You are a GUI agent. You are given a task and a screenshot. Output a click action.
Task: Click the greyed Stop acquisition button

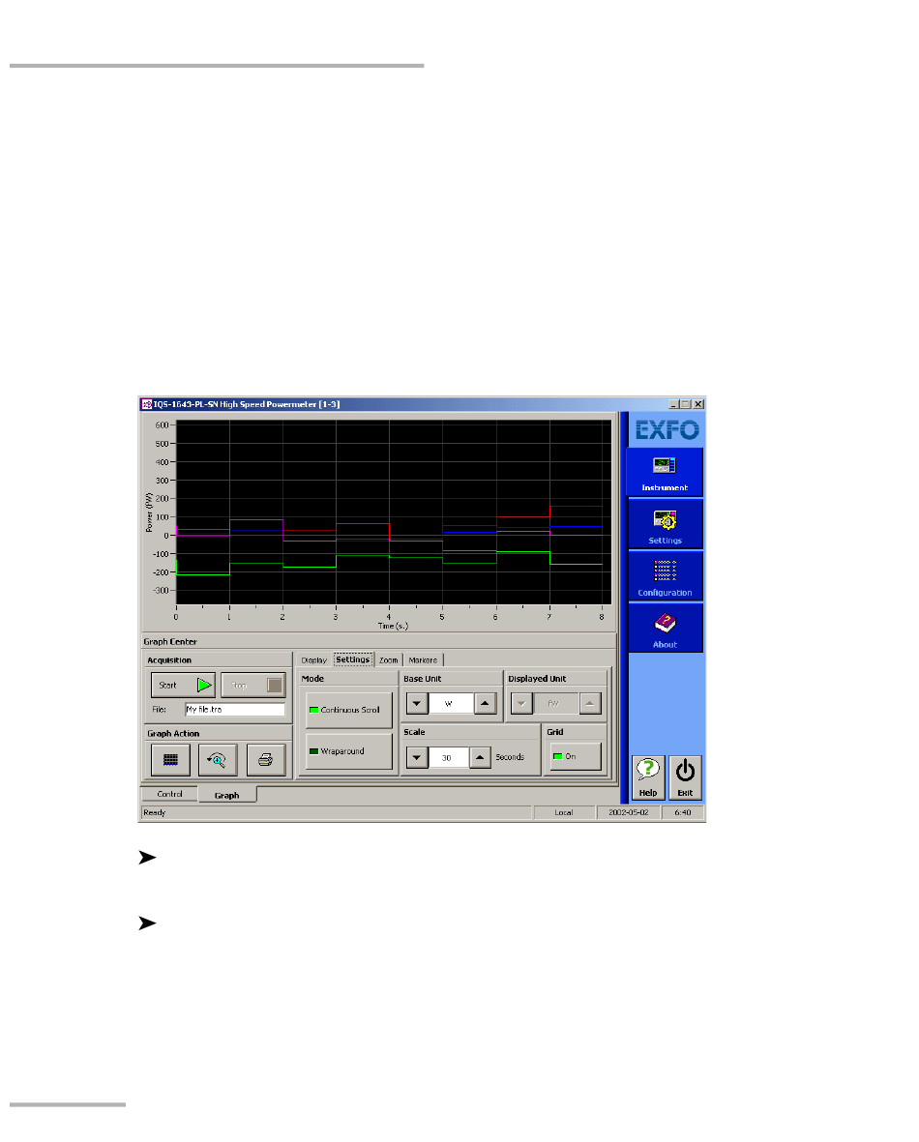252,686
